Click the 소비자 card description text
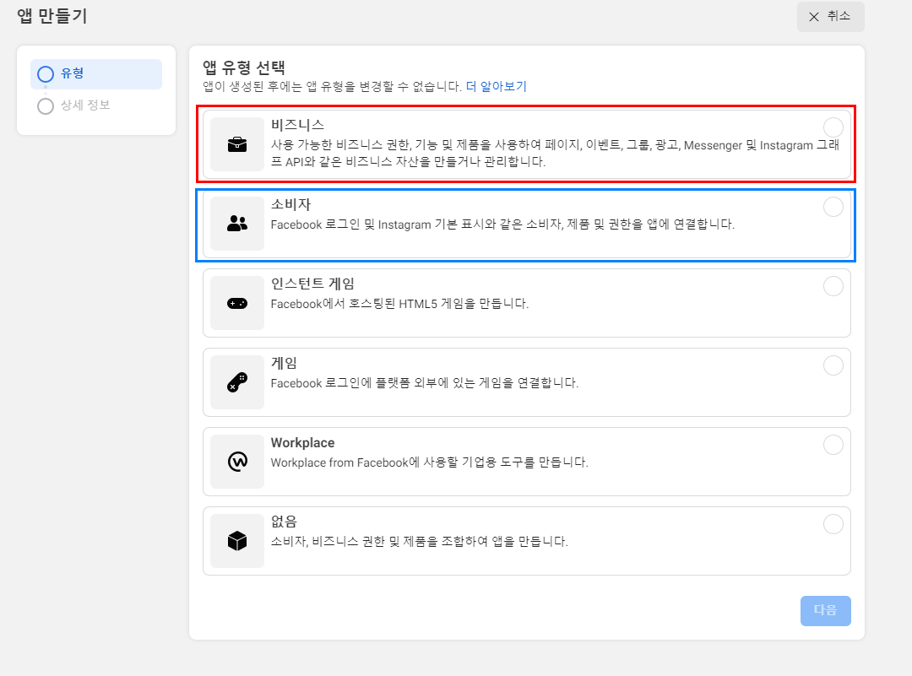 pos(502,224)
